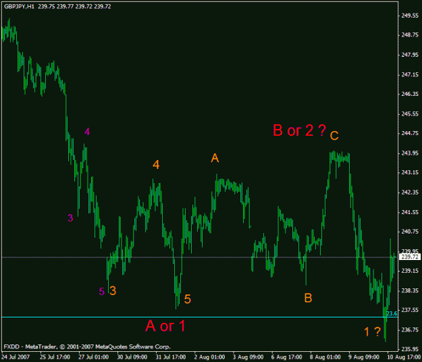
Task: Click the "31 Jul 17:00" time label
Action: (171, 357)
